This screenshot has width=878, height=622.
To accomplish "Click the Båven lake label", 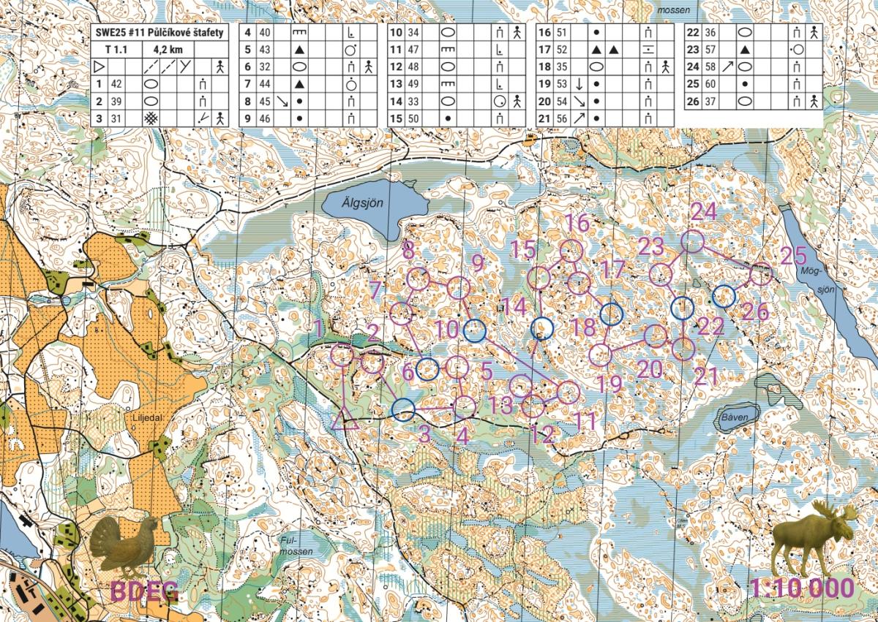I will [735, 420].
